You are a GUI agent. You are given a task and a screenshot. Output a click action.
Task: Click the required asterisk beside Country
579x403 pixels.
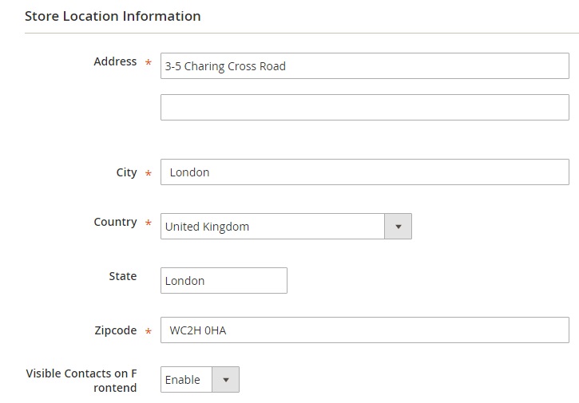click(x=148, y=223)
